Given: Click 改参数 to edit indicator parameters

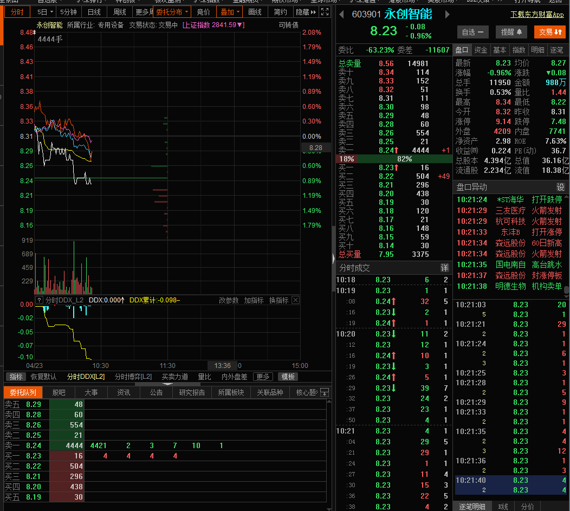Looking at the screenshot, I should coord(229,300).
